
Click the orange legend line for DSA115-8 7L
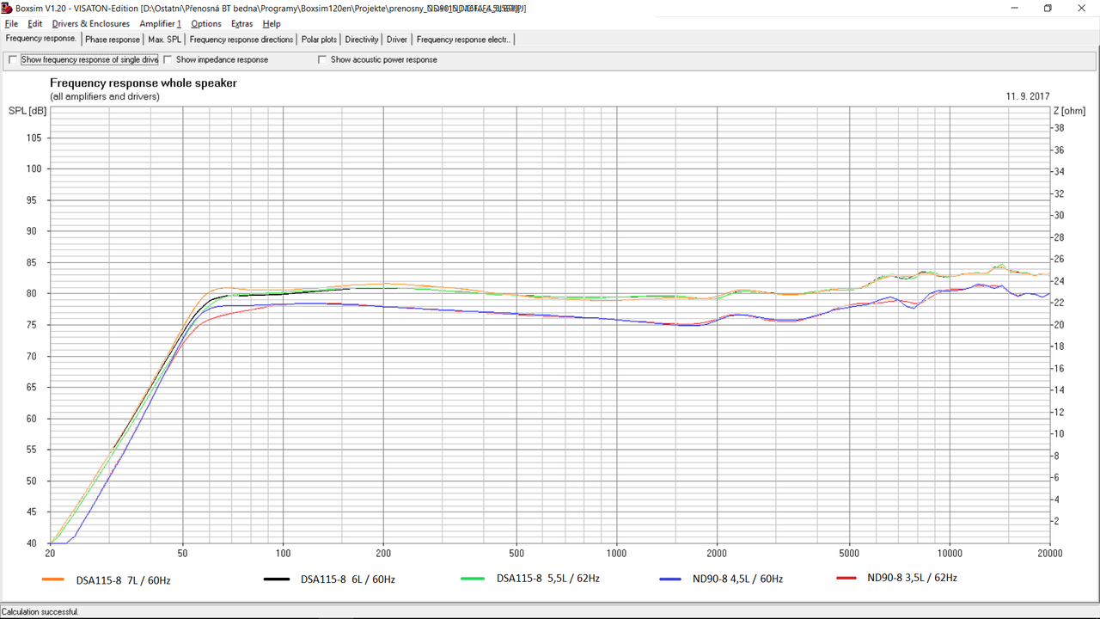click(53, 579)
